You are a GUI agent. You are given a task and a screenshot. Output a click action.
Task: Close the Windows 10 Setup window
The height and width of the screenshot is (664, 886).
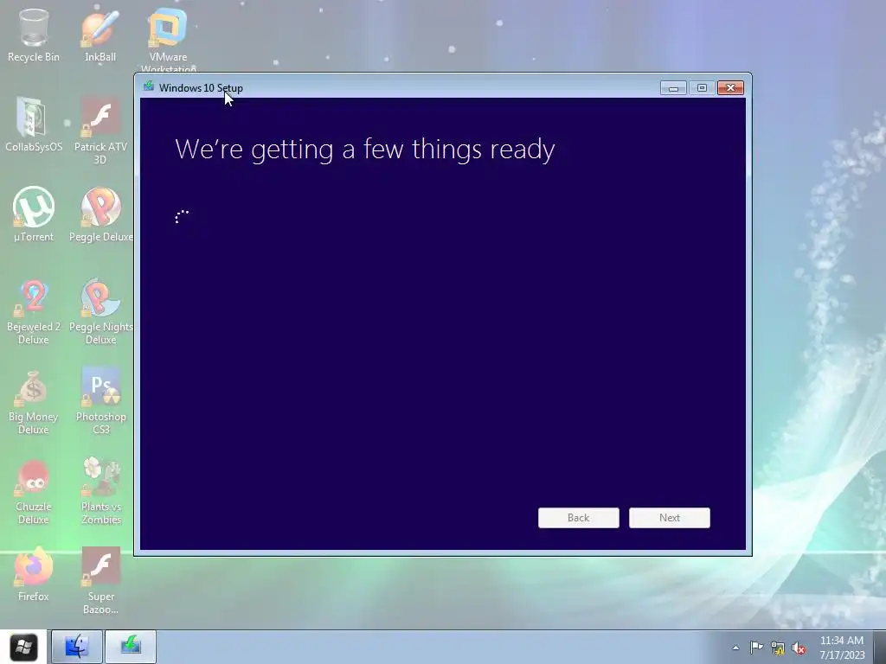(x=730, y=88)
